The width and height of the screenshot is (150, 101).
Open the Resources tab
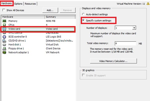click(30, 4)
